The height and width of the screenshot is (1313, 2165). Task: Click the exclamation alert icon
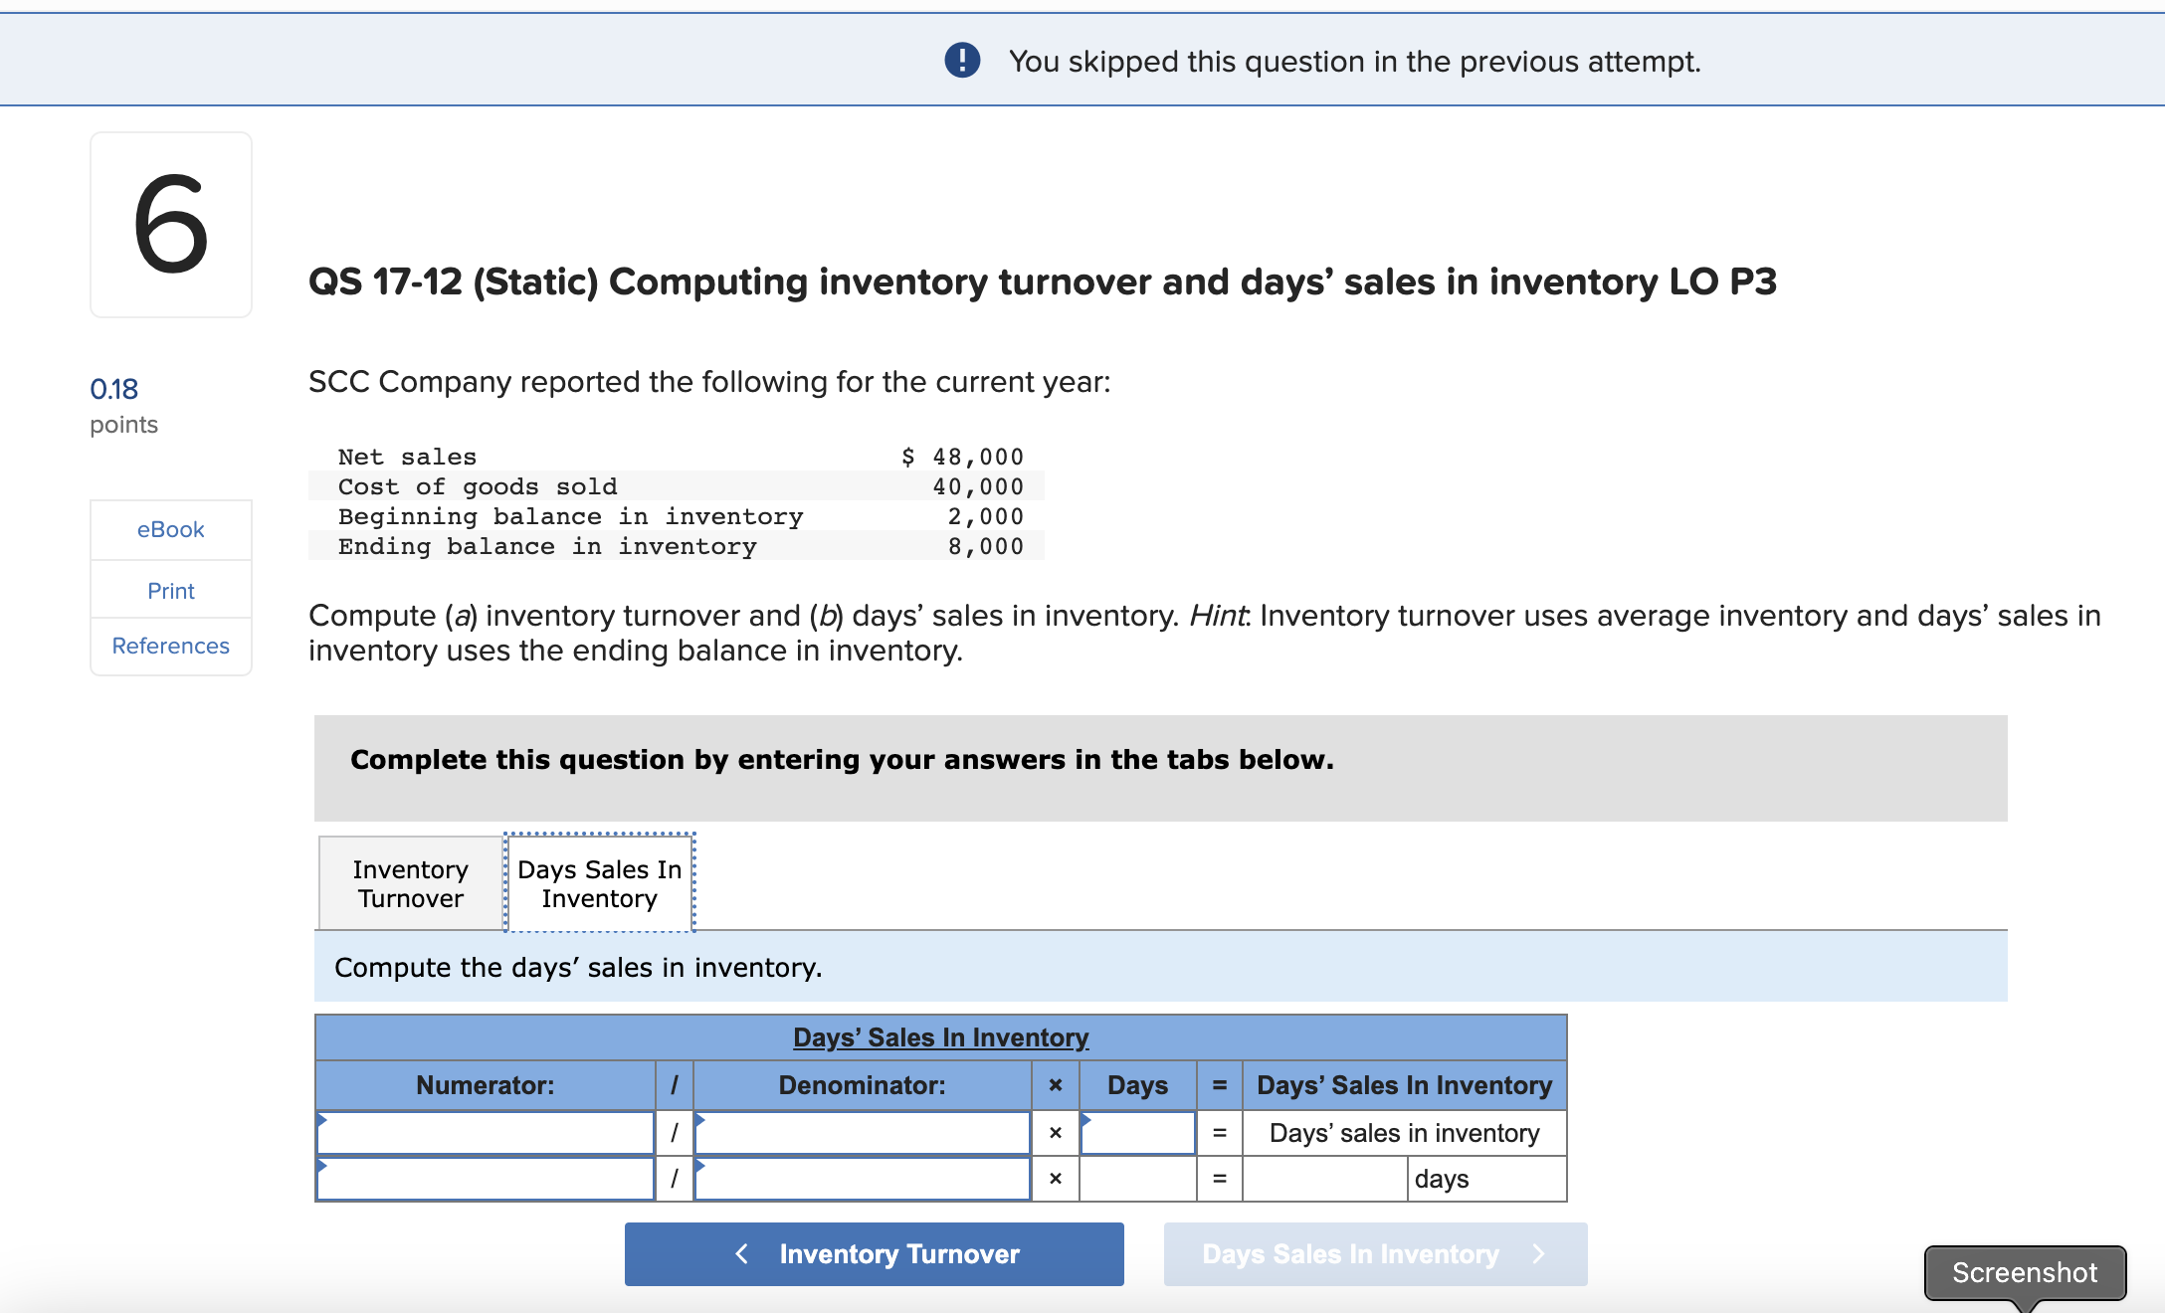(962, 61)
